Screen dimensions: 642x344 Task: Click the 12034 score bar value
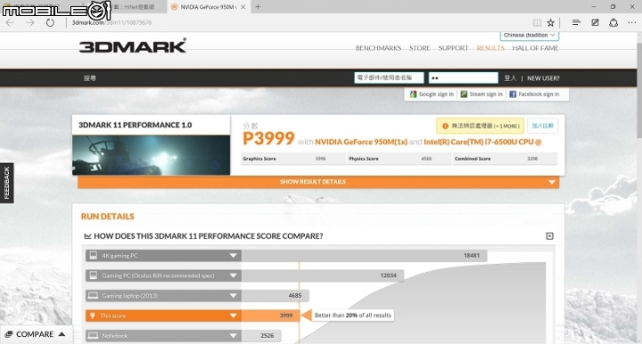click(388, 275)
